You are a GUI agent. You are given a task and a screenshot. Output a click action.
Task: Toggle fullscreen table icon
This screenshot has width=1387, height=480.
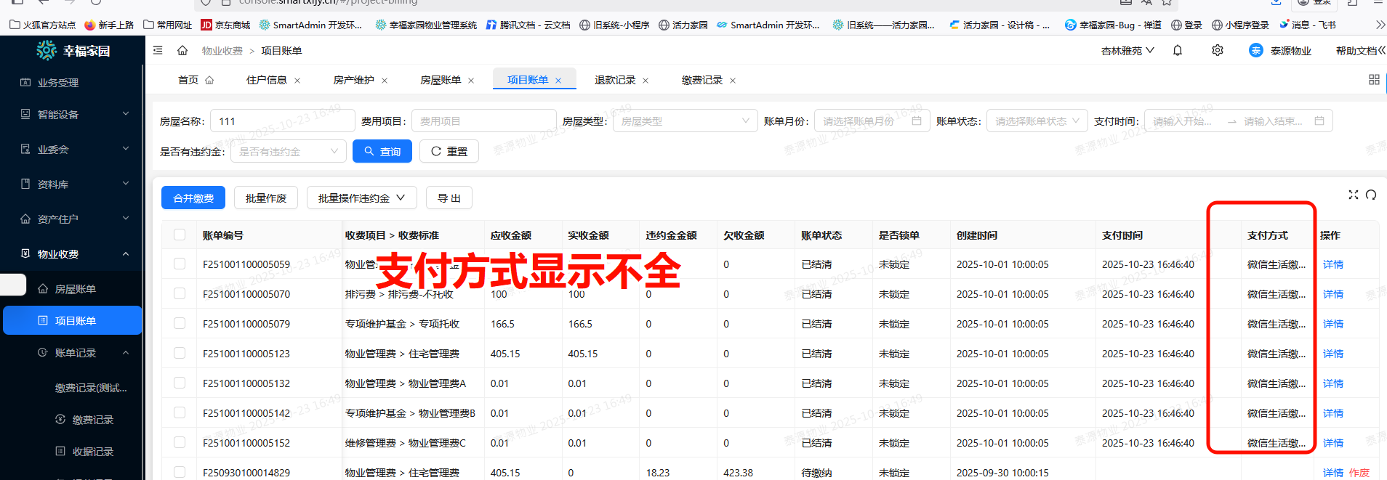click(x=1353, y=195)
